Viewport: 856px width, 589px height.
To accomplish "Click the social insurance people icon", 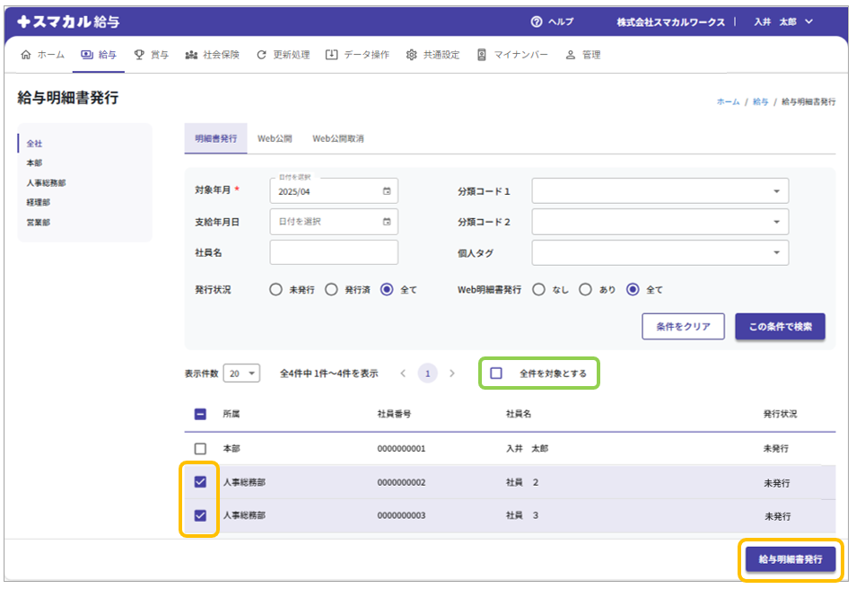I will pos(191,55).
